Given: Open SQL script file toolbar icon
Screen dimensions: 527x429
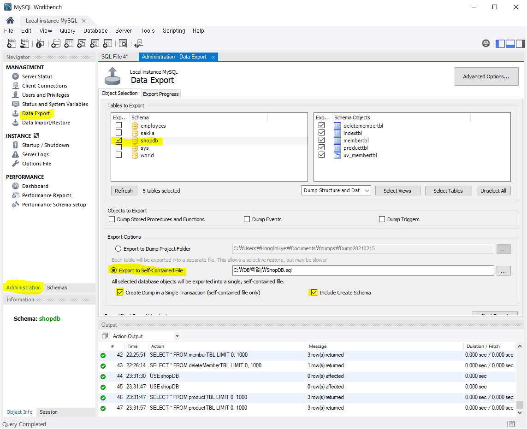Looking at the screenshot, I should pyautogui.click(x=25, y=43).
